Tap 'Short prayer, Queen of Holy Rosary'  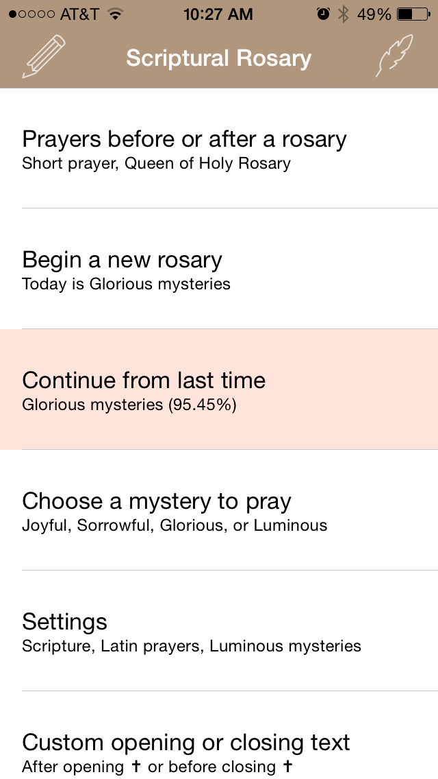click(x=156, y=163)
